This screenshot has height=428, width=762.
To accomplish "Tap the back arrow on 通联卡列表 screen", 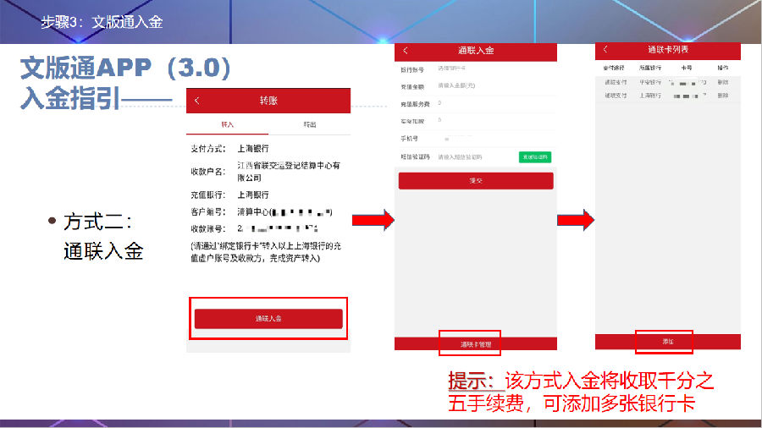I will (x=605, y=49).
